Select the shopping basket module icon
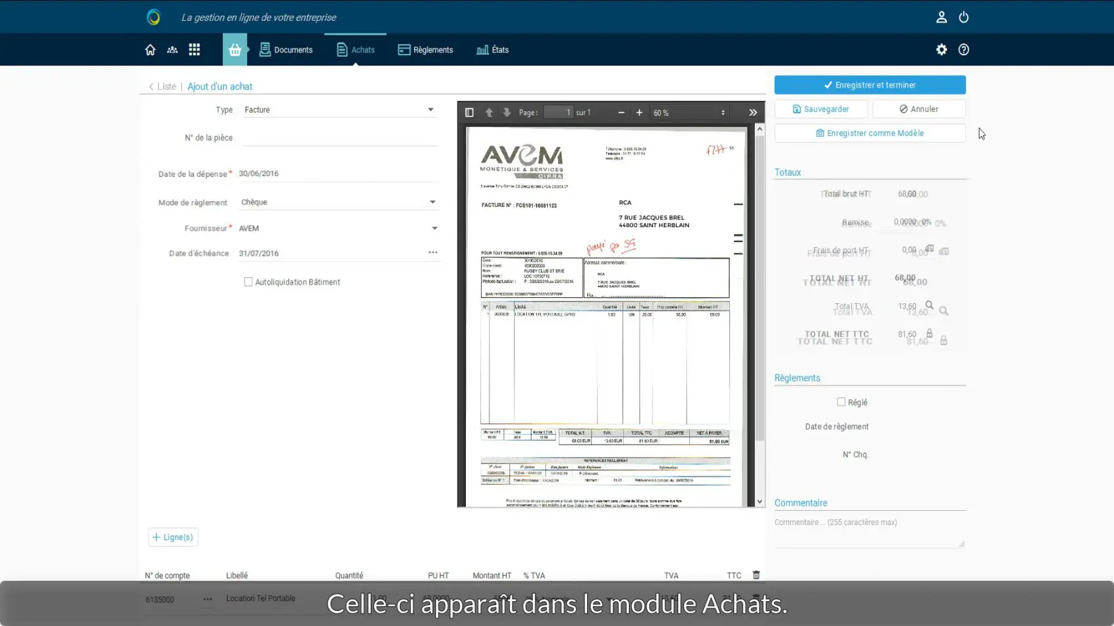 point(235,50)
